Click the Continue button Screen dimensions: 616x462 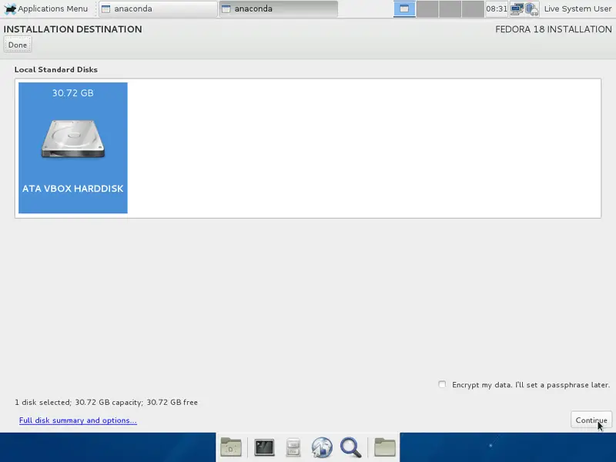[591, 420]
